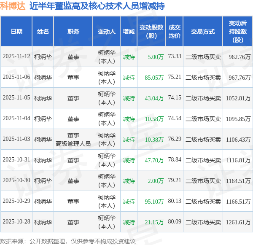
Task: Click the 科博达 stock name in title
Action: [14, 6]
